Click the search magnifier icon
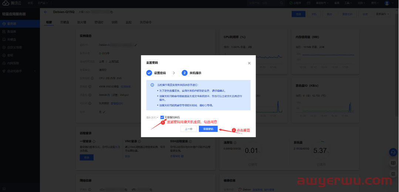The image size is (399, 192). click(x=281, y=3)
